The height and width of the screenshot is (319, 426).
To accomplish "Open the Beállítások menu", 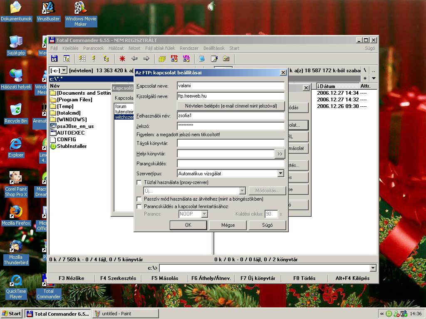I will coord(214,48).
